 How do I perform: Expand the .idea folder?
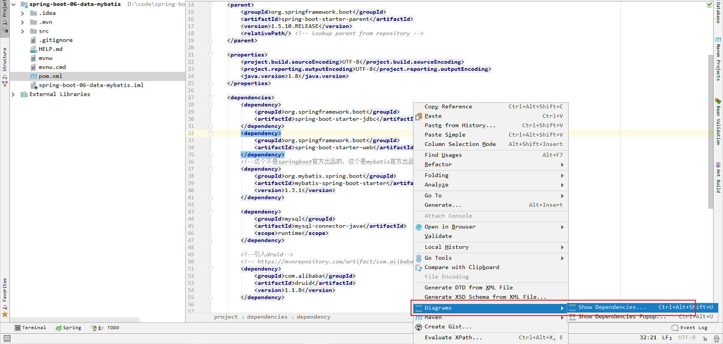[x=22, y=13]
